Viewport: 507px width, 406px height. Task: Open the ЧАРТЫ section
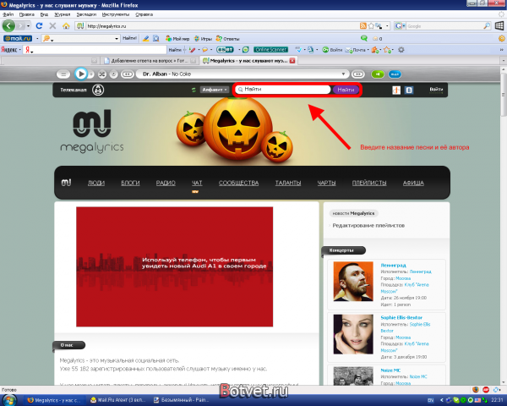pos(326,183)
